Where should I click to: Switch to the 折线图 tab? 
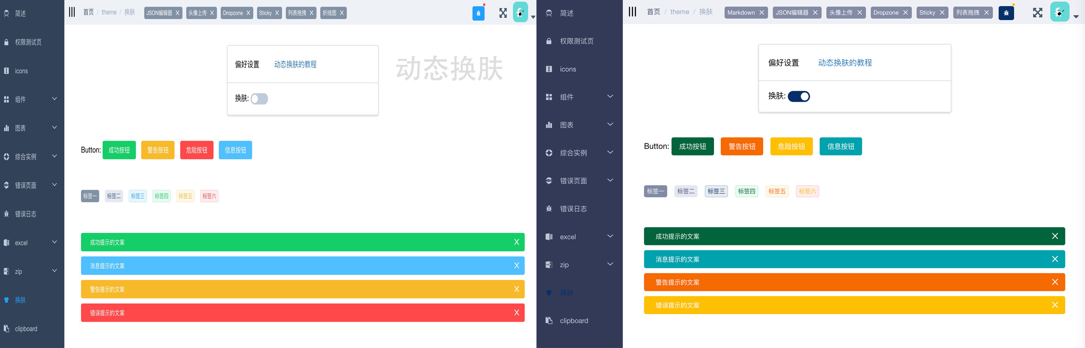tap(329, 13)
